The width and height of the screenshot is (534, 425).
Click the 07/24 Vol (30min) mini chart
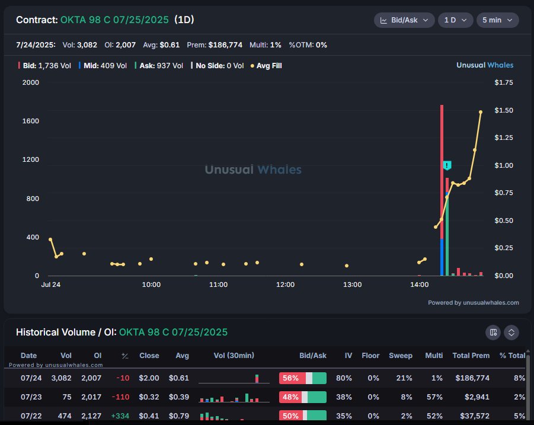point(234,378)
